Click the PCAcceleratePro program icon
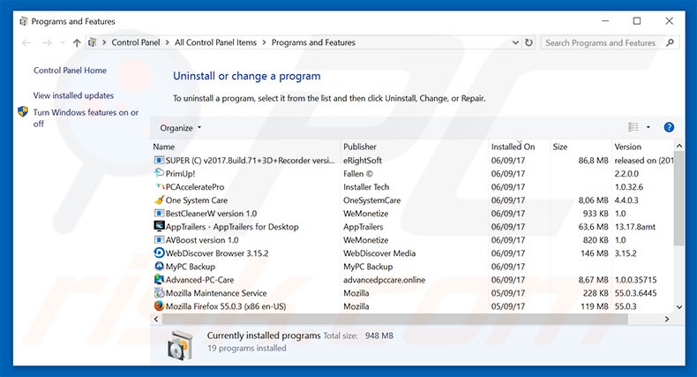 [160, 186]
